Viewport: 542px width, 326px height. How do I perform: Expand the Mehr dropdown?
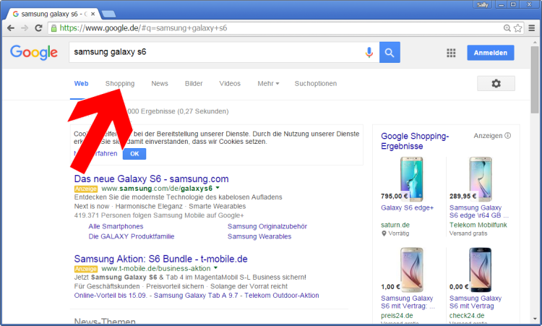click(268, 84)
